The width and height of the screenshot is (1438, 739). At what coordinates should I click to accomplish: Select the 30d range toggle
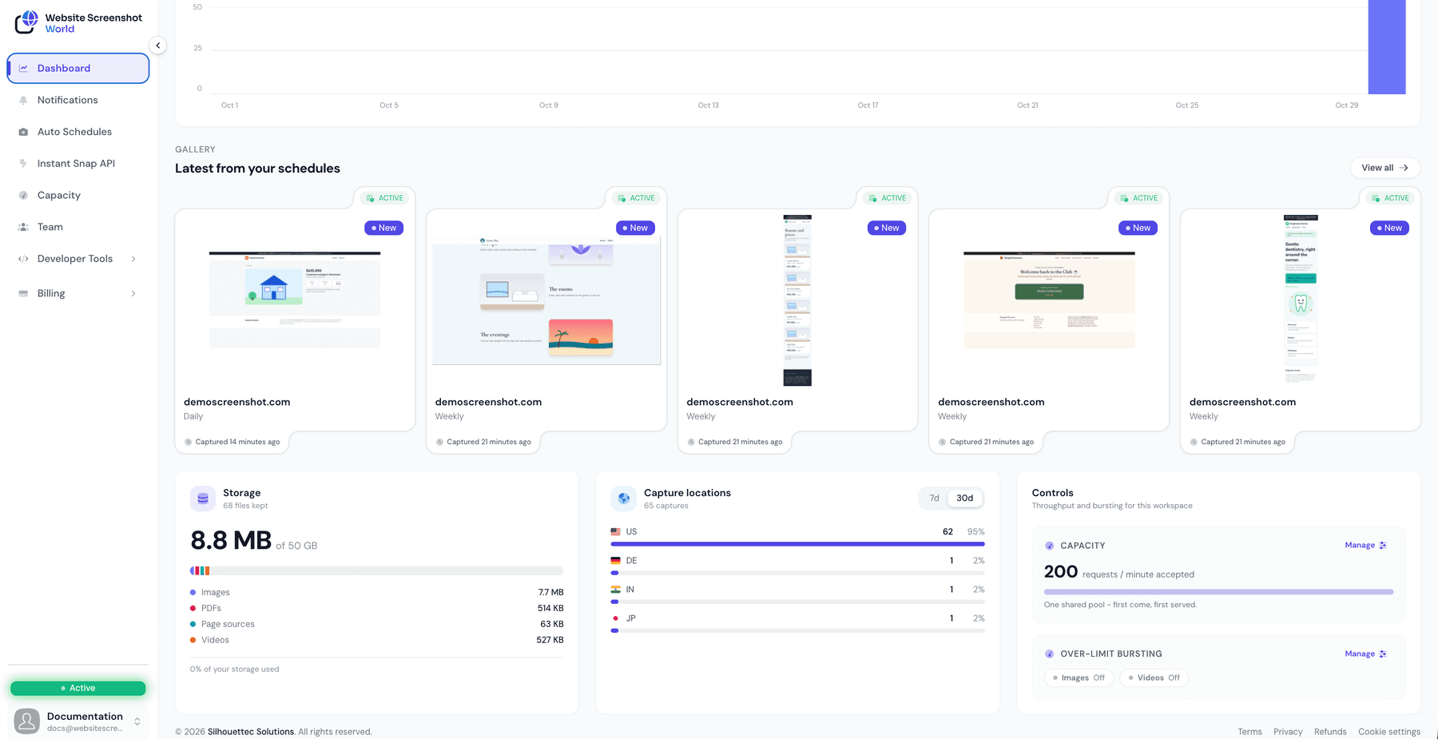[965, 499]
